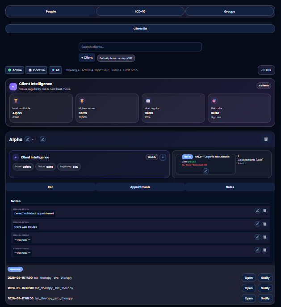Click 'there was trouble' note text
Screen dimensions: 281x307
tap(26, 227)
